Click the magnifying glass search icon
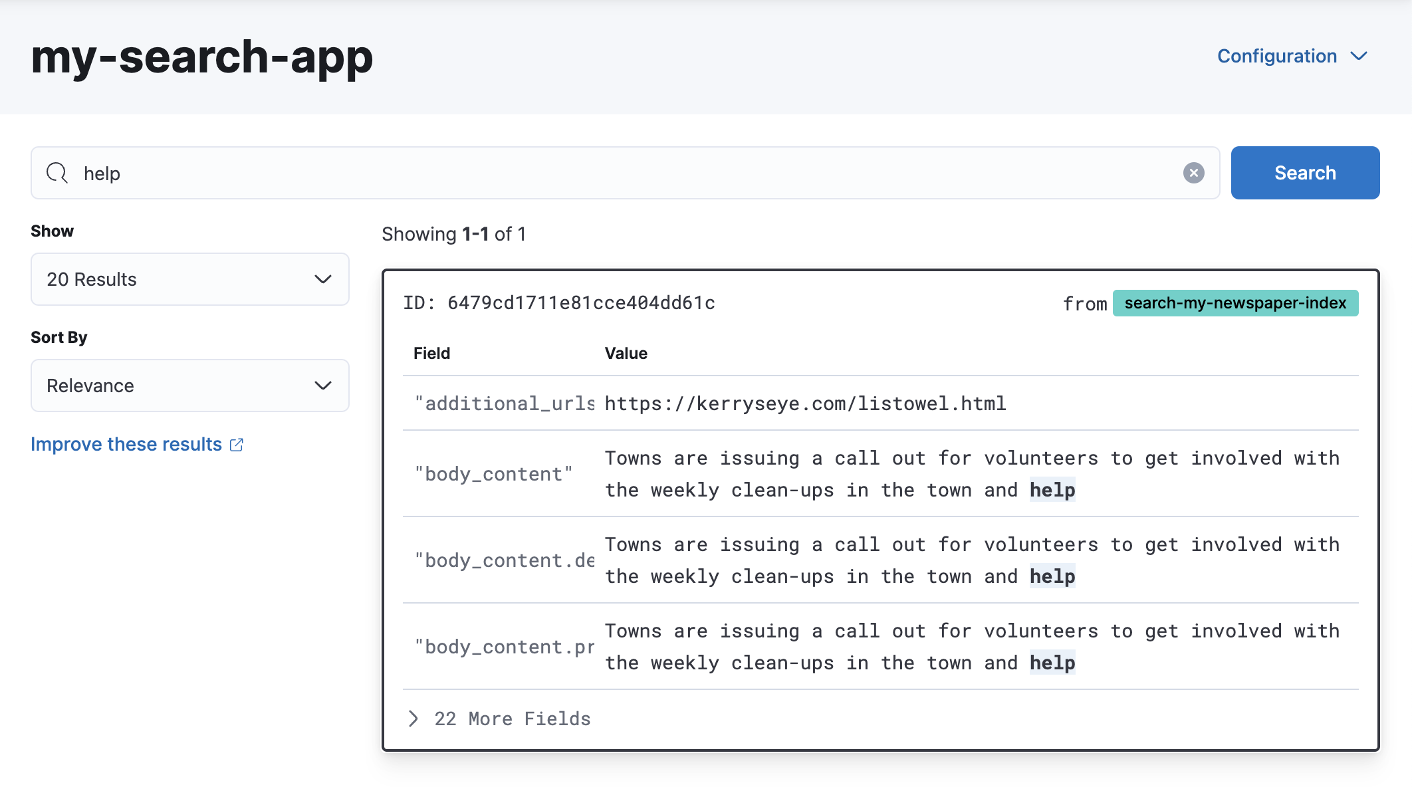 point(56,173)
